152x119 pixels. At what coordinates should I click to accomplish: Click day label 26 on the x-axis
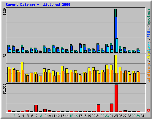point(120,116)
